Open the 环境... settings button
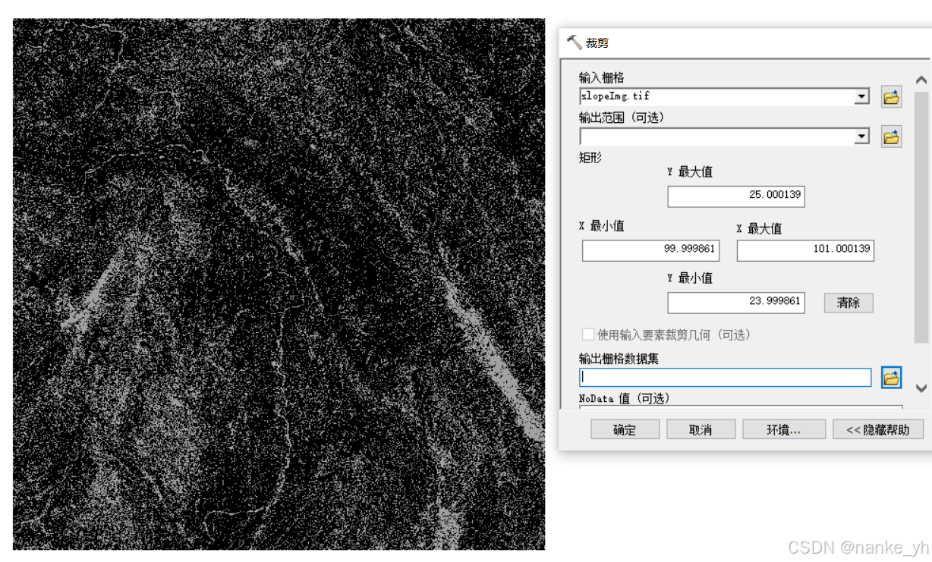Image resolution: width=932 pixels, height=562 pixels. click(x=784, y=429)
